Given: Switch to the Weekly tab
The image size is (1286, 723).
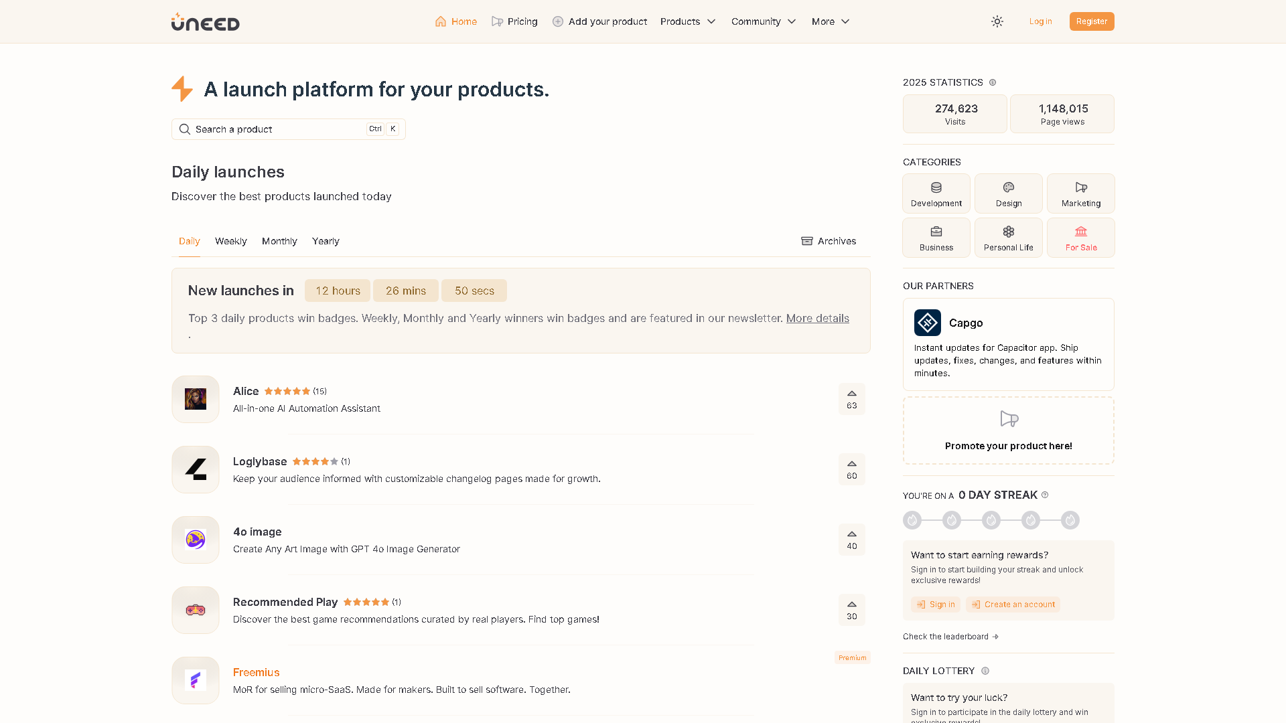Looking at the screenshot, I should (231, 241).
